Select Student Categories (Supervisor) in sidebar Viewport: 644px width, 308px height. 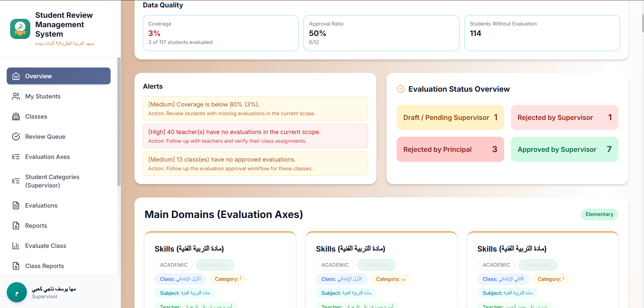coord(16,181)
